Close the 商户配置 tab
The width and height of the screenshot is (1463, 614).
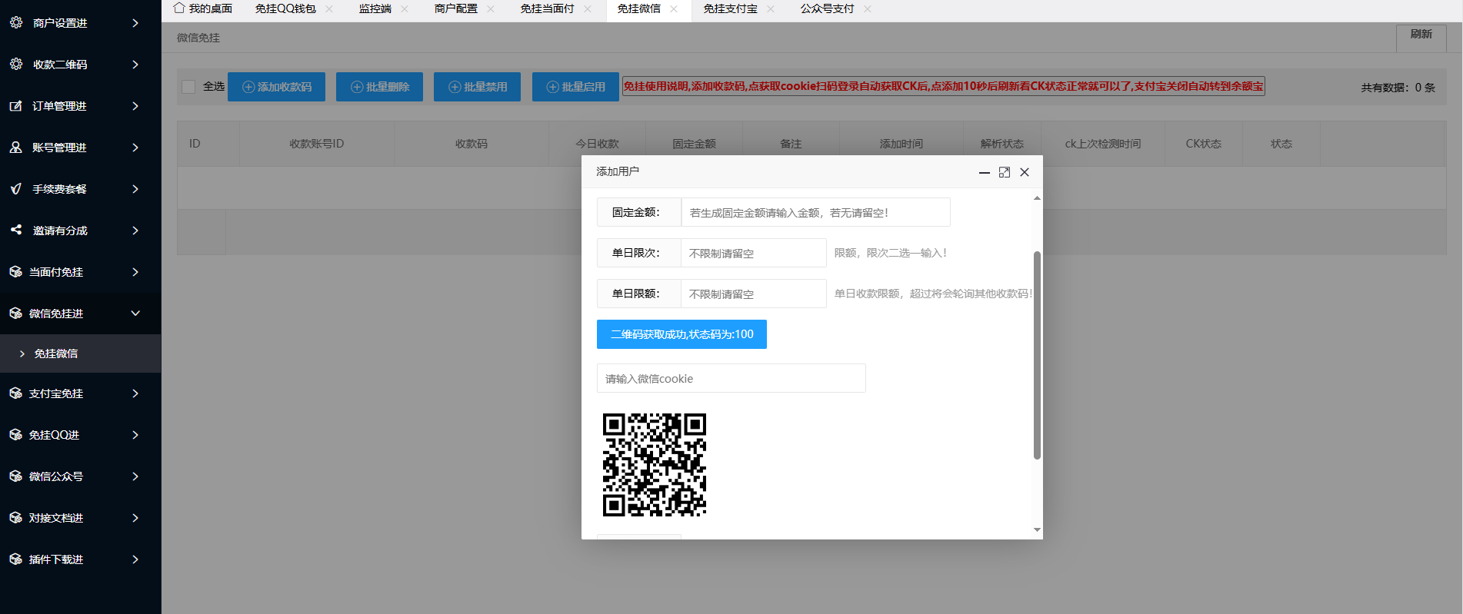click(491, 8)
